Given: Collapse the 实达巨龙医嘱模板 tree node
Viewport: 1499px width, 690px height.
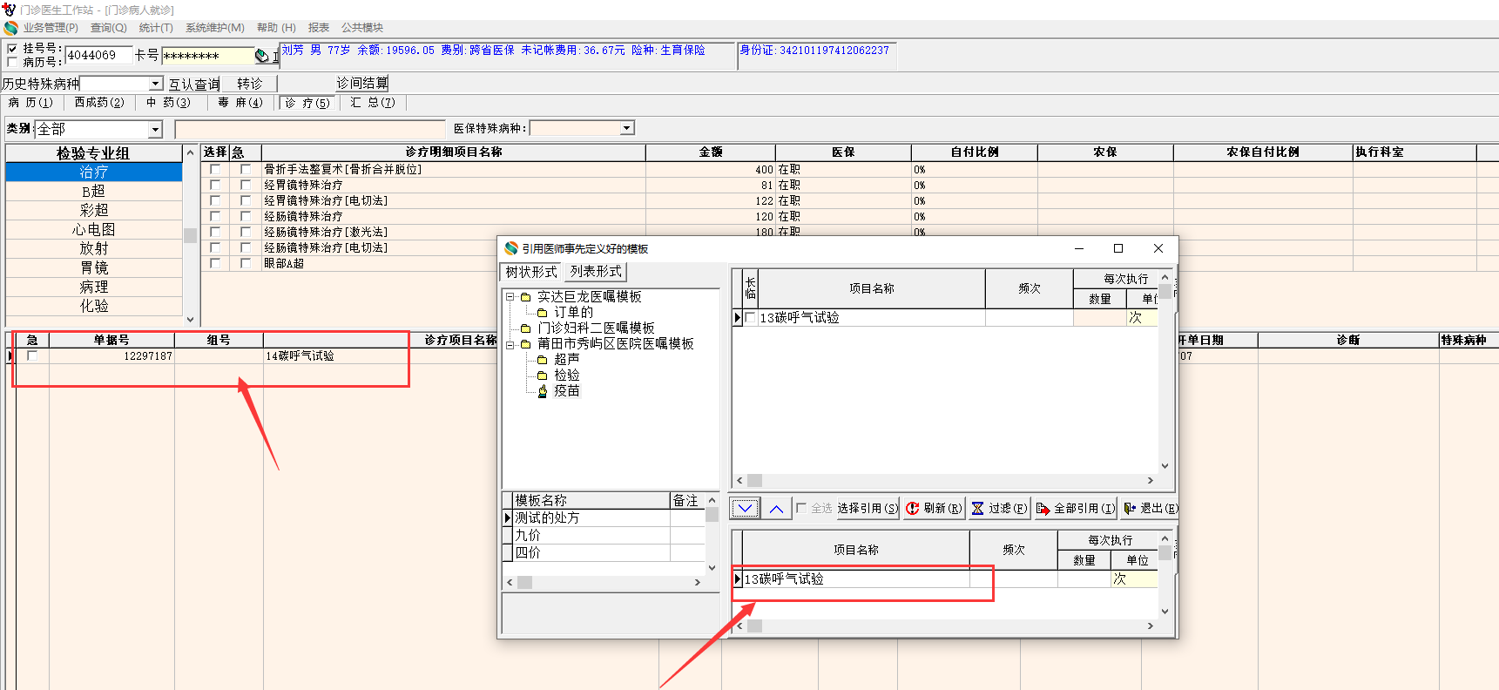Looking at the screenshot, I should coord(510,297).
